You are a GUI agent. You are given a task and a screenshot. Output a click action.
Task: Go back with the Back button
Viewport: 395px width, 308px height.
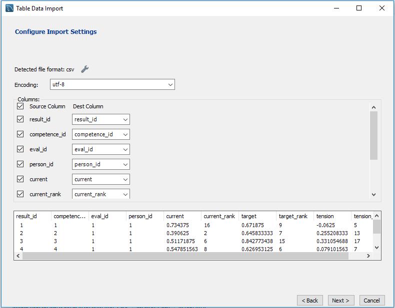point(310,301)
